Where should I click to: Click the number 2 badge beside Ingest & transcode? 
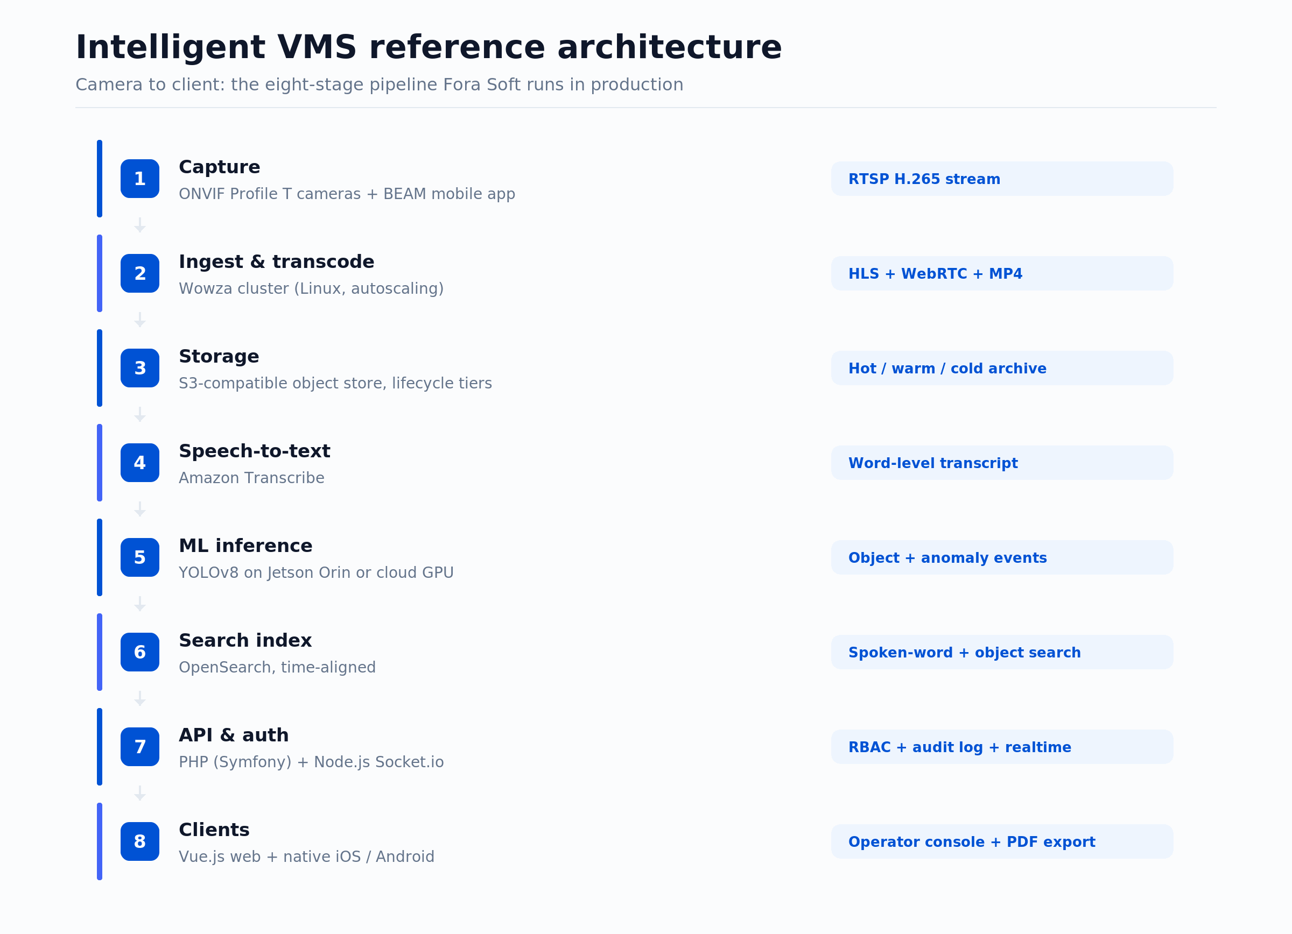click(x=139, y=273)
